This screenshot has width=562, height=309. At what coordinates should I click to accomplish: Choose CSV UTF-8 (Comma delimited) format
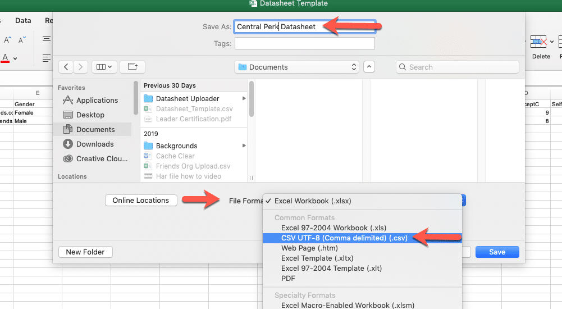pyautogui.click(x=362, y=238)
